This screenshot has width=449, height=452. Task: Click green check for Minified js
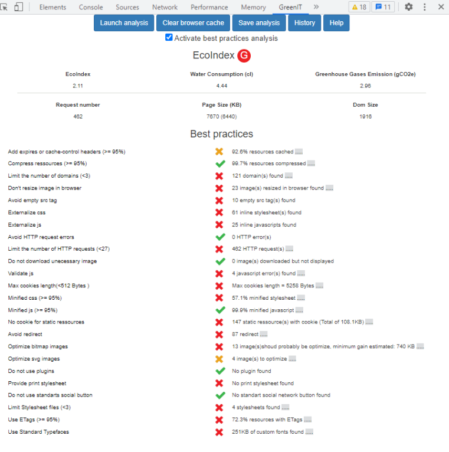221,310
